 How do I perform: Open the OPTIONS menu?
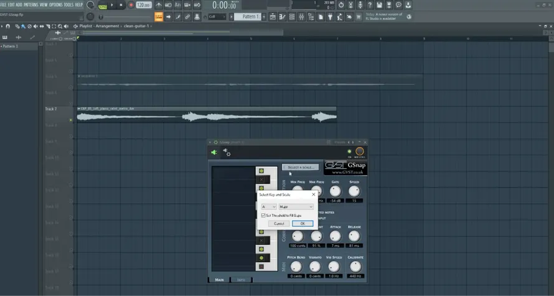[55, 4]
